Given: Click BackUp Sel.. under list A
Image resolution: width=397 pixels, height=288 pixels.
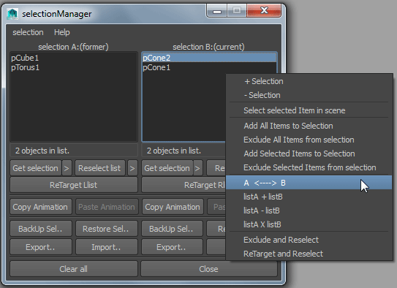Looking at the screenshot, I should click(40, 229).
